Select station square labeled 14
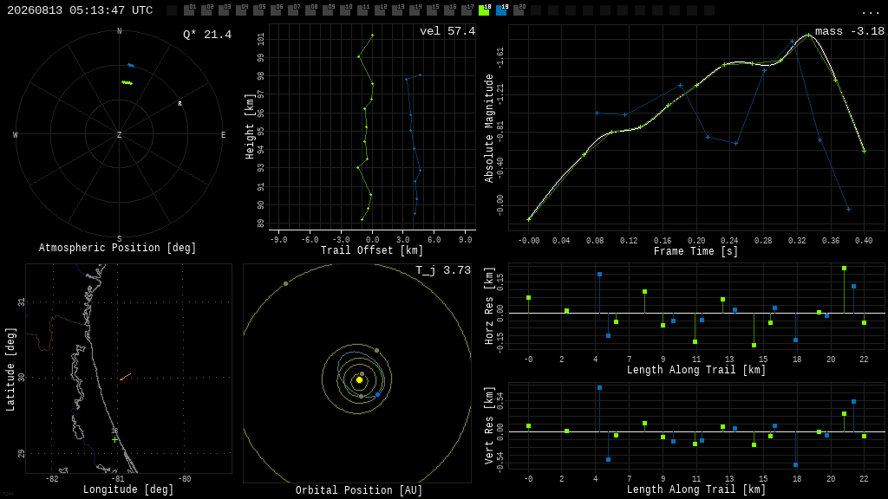 [x=415, y=10]
